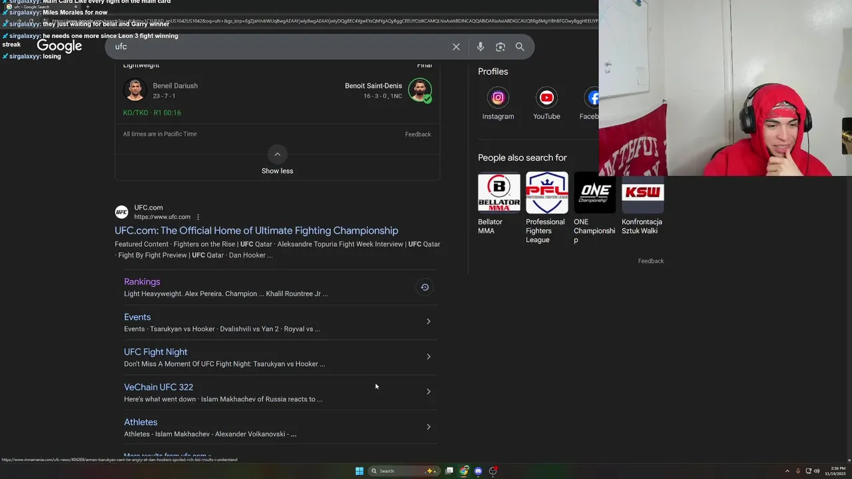Image resolution: width=852 pixels, height=479 pixels.
Task: Open the Athletes sitelink
Action: [140, 422]
